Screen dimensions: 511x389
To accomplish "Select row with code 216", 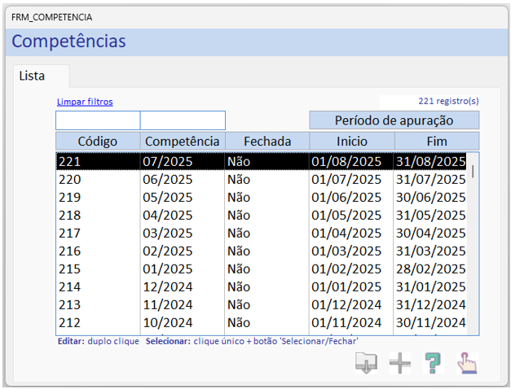I will [261, 251].
